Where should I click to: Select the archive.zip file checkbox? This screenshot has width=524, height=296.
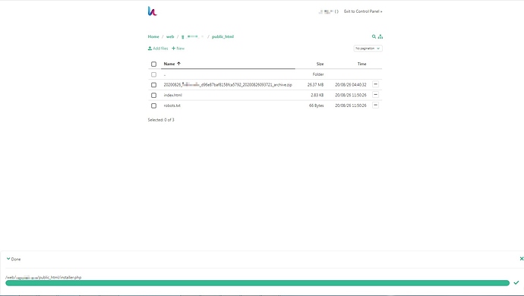coord(153,85)
